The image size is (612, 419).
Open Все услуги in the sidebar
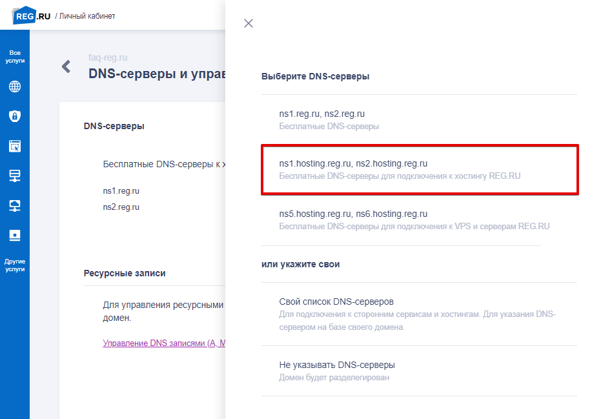click(x=15, y=57)
